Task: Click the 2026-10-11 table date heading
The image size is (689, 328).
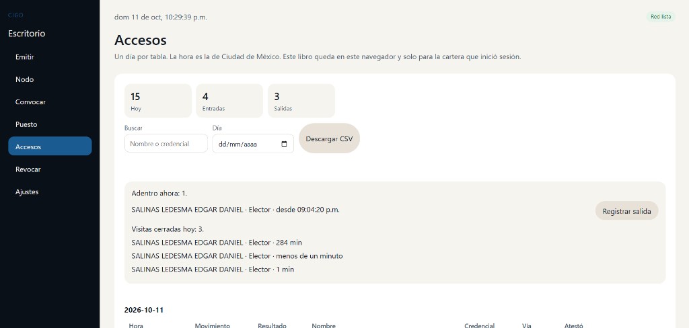Action: point(144,310)
